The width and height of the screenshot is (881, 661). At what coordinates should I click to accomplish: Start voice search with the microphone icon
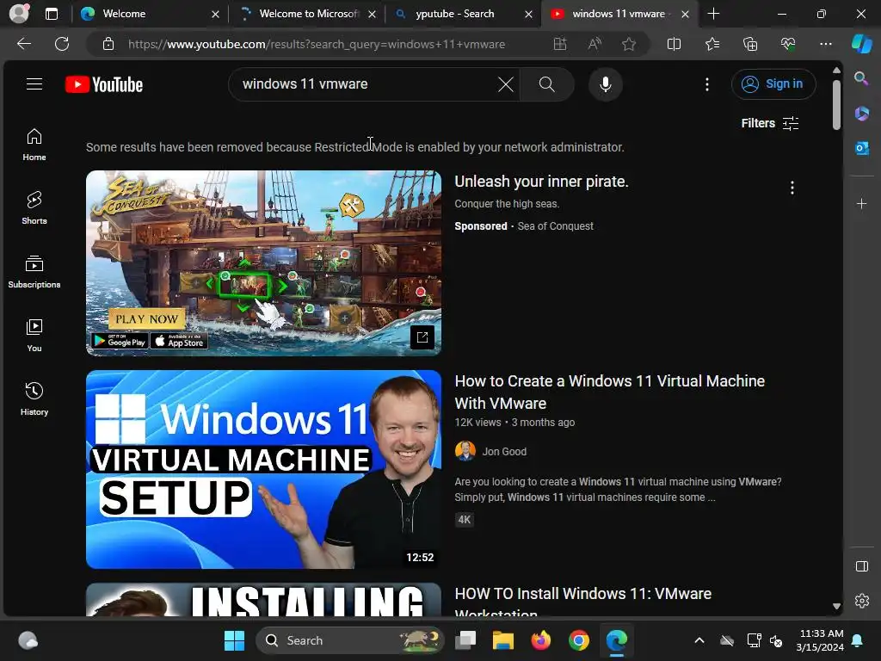[x=605, y=84]
